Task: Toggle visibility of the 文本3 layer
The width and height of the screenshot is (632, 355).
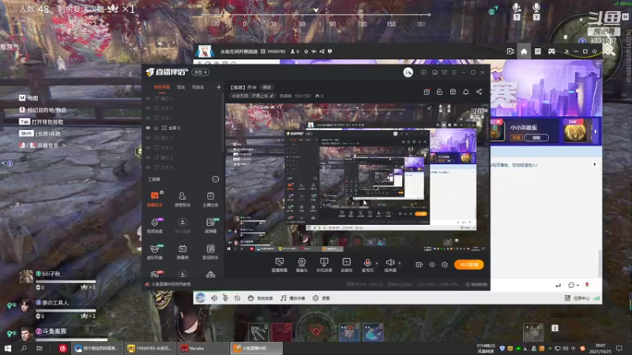Action: [x=148, y=148]
